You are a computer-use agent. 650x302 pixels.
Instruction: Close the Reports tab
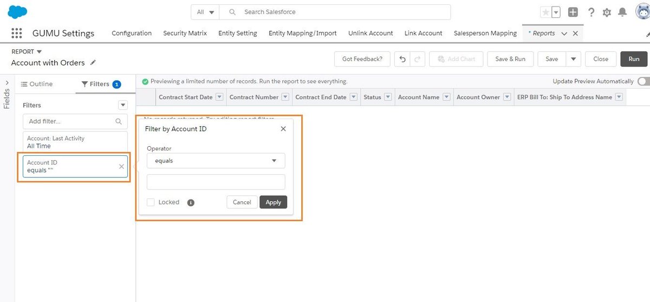(575, 34)
